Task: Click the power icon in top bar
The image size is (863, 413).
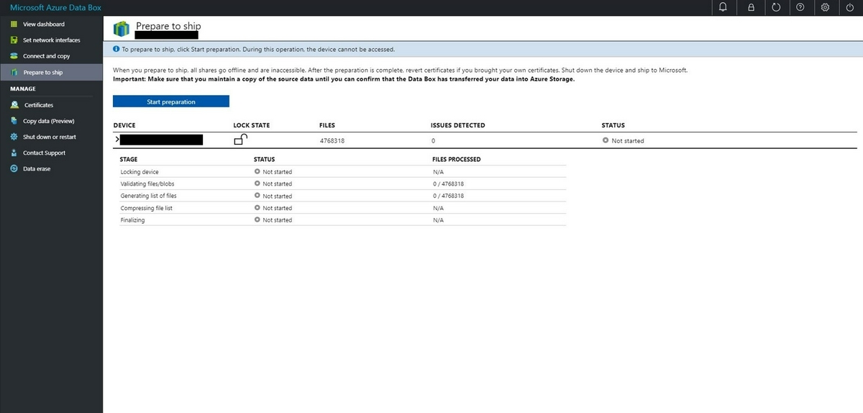Action: tap(849, 7)
